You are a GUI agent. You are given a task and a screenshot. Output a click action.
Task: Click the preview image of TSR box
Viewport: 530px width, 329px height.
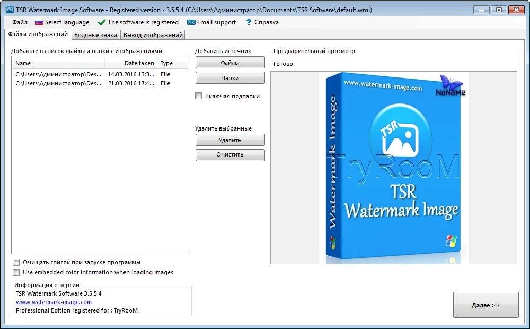[x=394, y=168]
